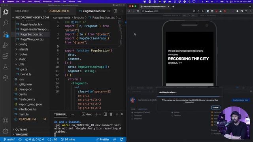Bookmark the page with star icon
253x142 pixels.
pyautogui.click(x=203, y=11)
